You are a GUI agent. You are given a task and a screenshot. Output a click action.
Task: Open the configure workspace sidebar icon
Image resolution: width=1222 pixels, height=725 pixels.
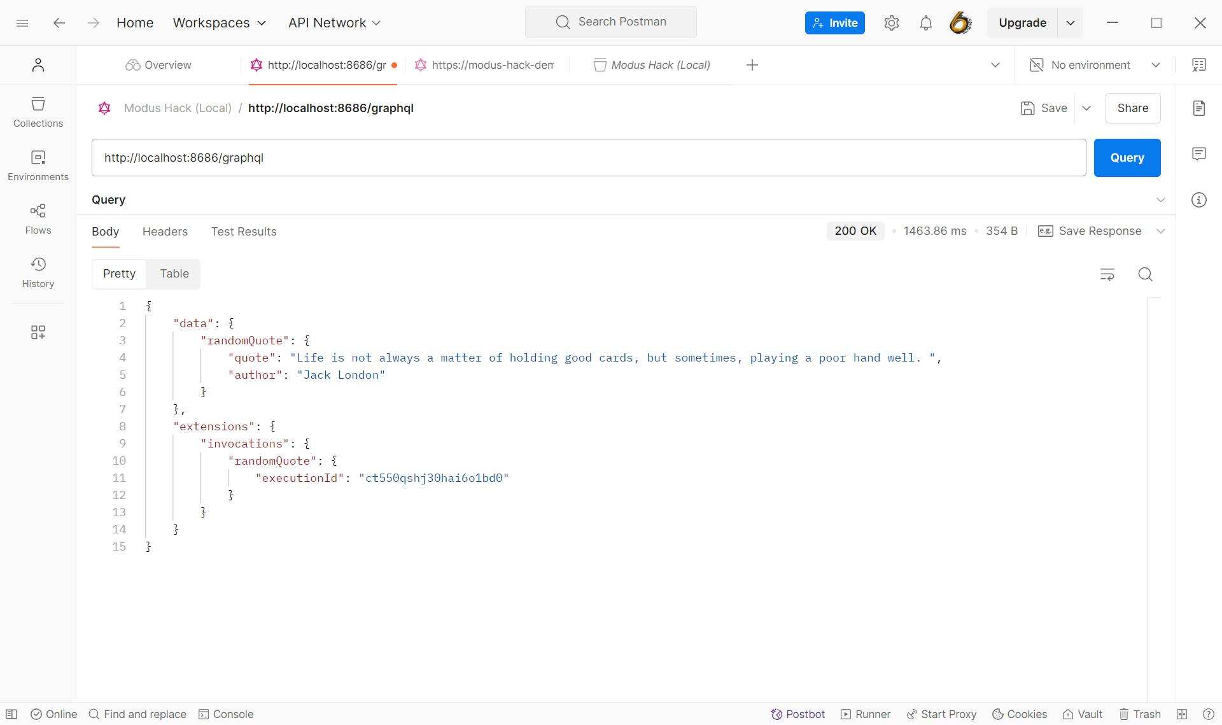click(x=38, y=332)
